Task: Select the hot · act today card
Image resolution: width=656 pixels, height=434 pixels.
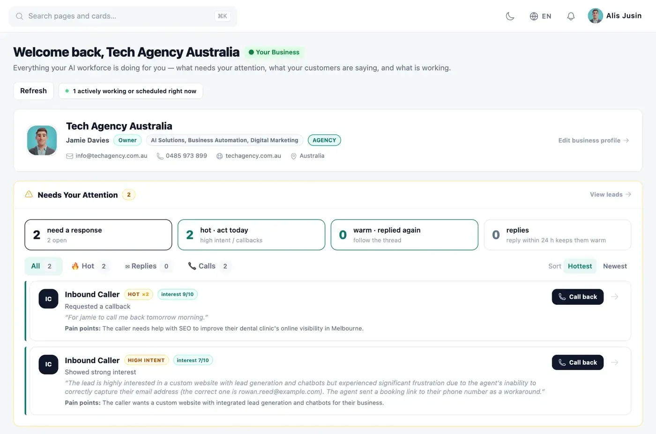Action: click(x=251, y=235)
